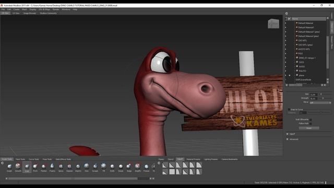The height and width of the screenshot is (188, 334).
Task: Open the Stamp tray tab
Action: pos(161,159)
